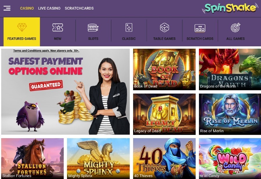Open the hamburger menu icon
The height and width of the screenshot is (179, 261).
click(7, 8)
